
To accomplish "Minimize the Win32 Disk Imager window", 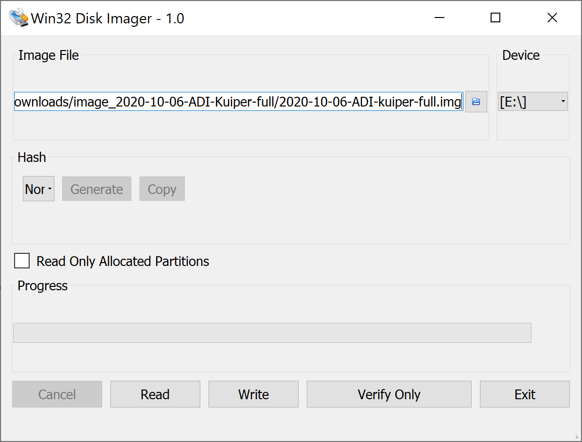I will tap(440, 18).
